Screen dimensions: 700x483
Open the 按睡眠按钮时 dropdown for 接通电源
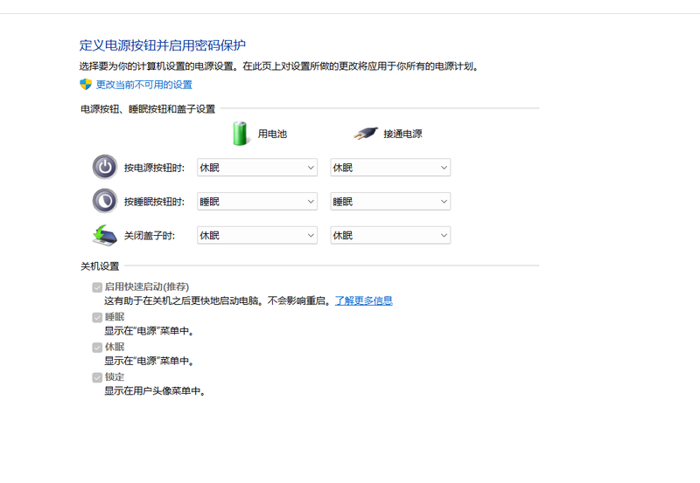coord(389,202)
